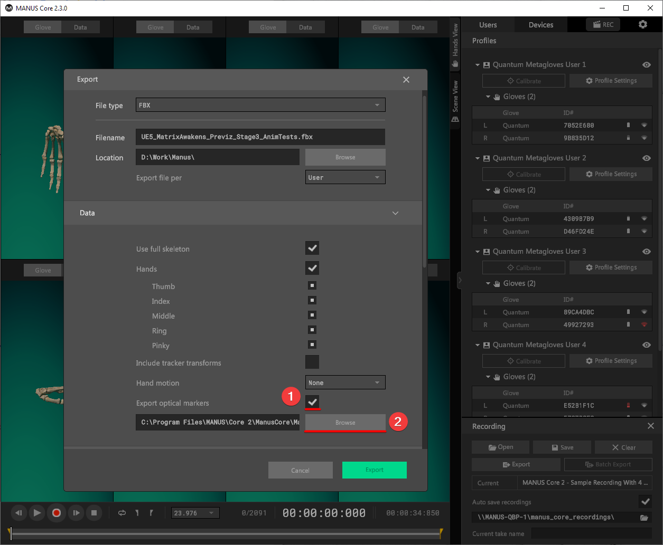
Task: Hide Quantum Metagloves User 2 with eye toggle
Action: (x=646, y=158)
